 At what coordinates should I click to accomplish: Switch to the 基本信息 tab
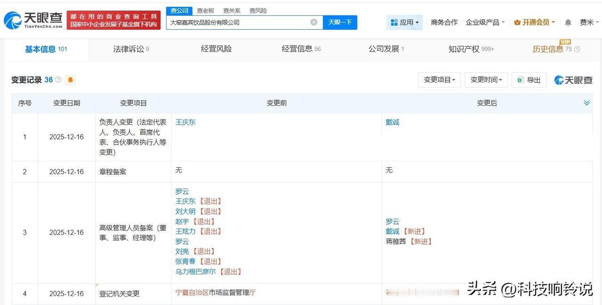point(46,49)
